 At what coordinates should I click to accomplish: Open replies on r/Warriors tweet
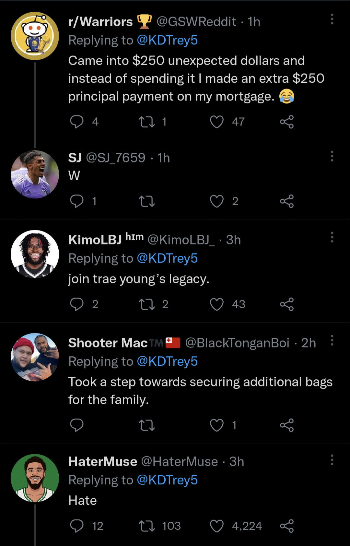[77, 122]
